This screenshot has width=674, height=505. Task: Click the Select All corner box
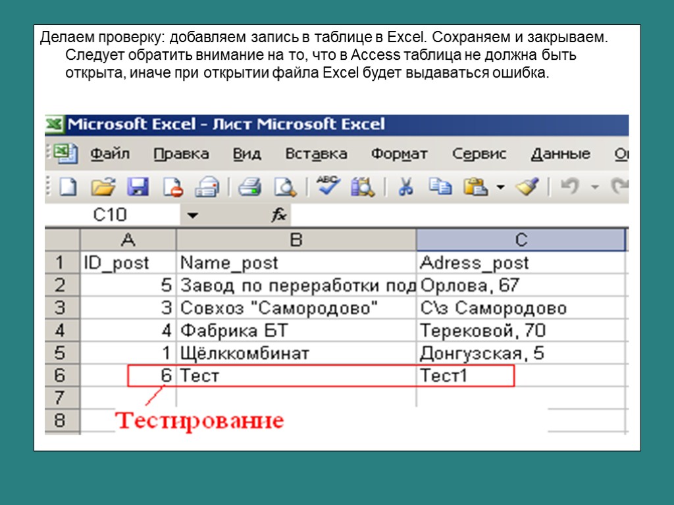pos(63,239)
